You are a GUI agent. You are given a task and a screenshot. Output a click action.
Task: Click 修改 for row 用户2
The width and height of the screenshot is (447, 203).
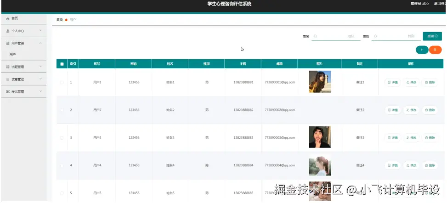[411, 110]
